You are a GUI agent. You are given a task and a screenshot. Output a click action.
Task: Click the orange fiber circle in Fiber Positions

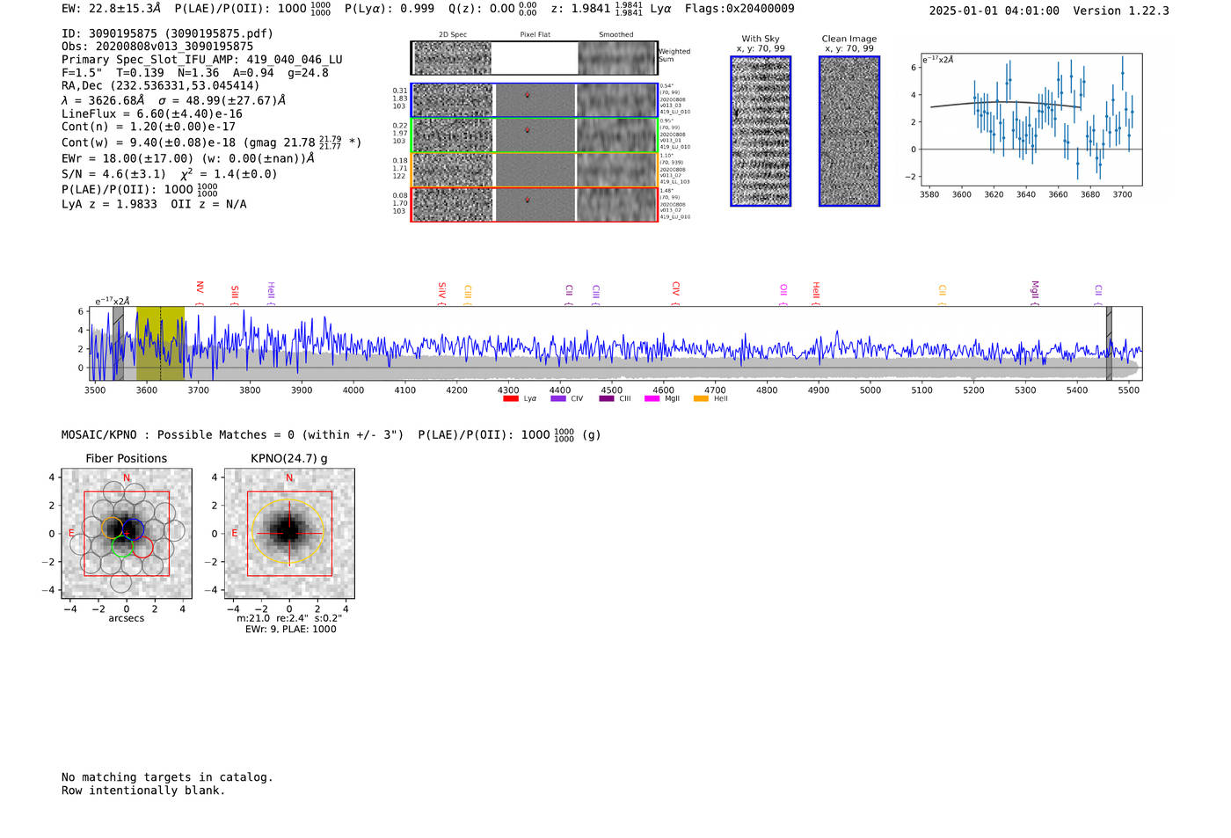[112, 528]
